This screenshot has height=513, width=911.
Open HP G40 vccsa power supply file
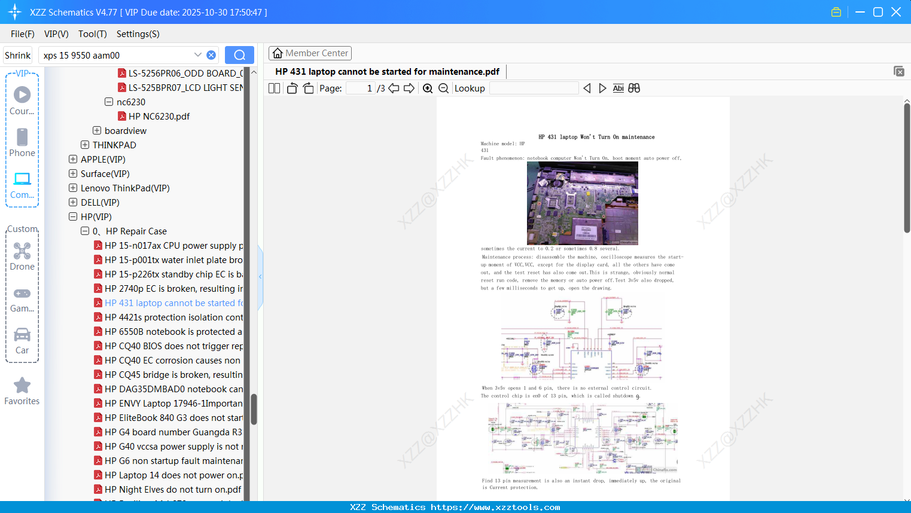(x=169, y=446)
